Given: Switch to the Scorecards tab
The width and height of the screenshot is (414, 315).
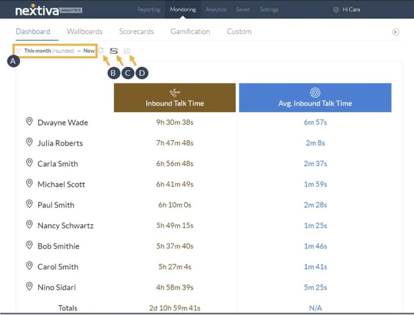Looking at the screenshot, I should click(136, 31).
